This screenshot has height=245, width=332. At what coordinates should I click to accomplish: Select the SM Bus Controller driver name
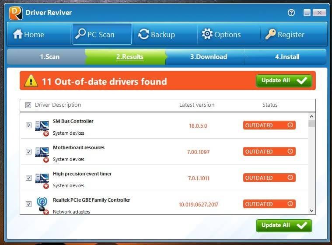[73, 121]
